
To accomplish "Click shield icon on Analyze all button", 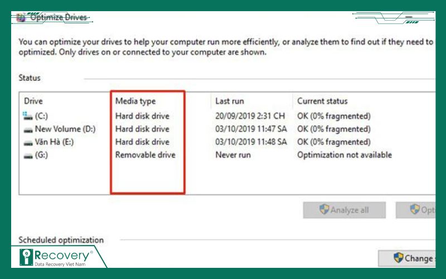I will coord(324,210).
